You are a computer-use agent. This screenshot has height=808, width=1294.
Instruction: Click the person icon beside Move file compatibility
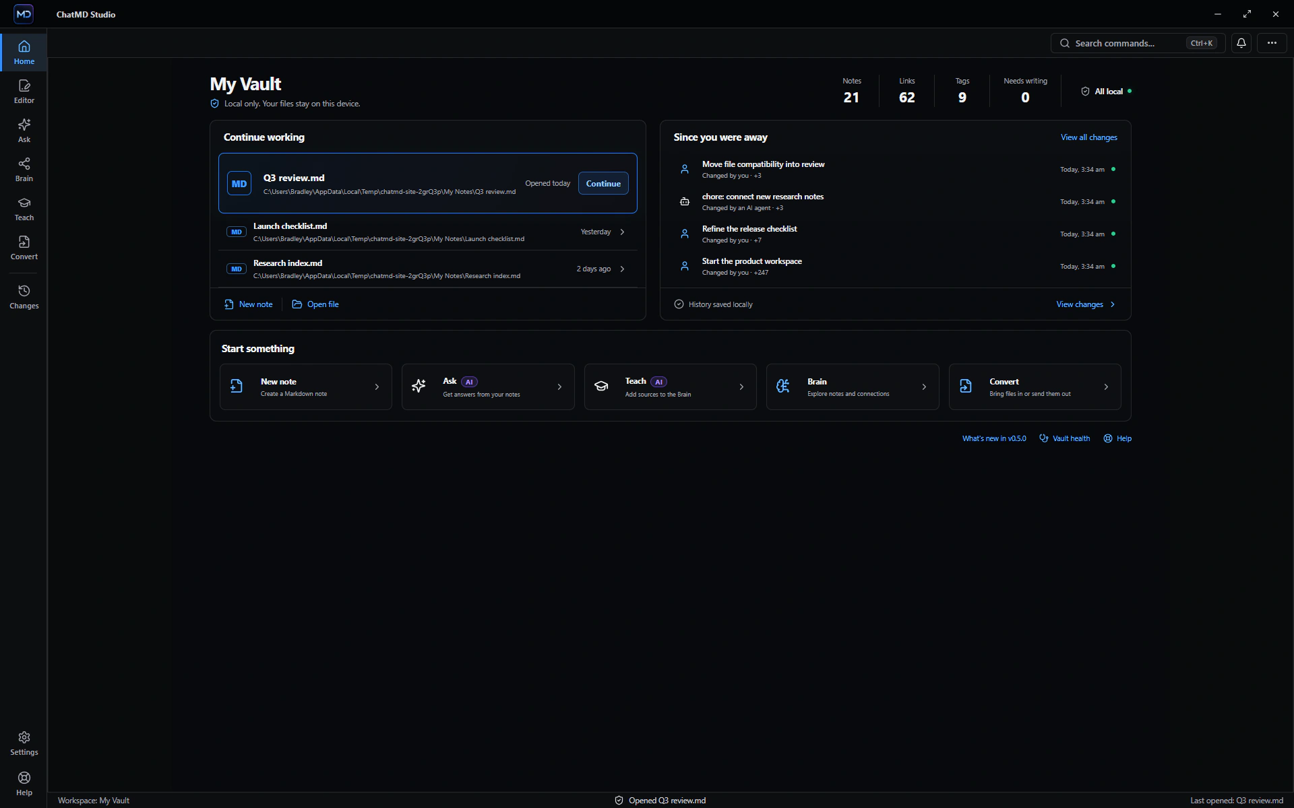[685, 169]
